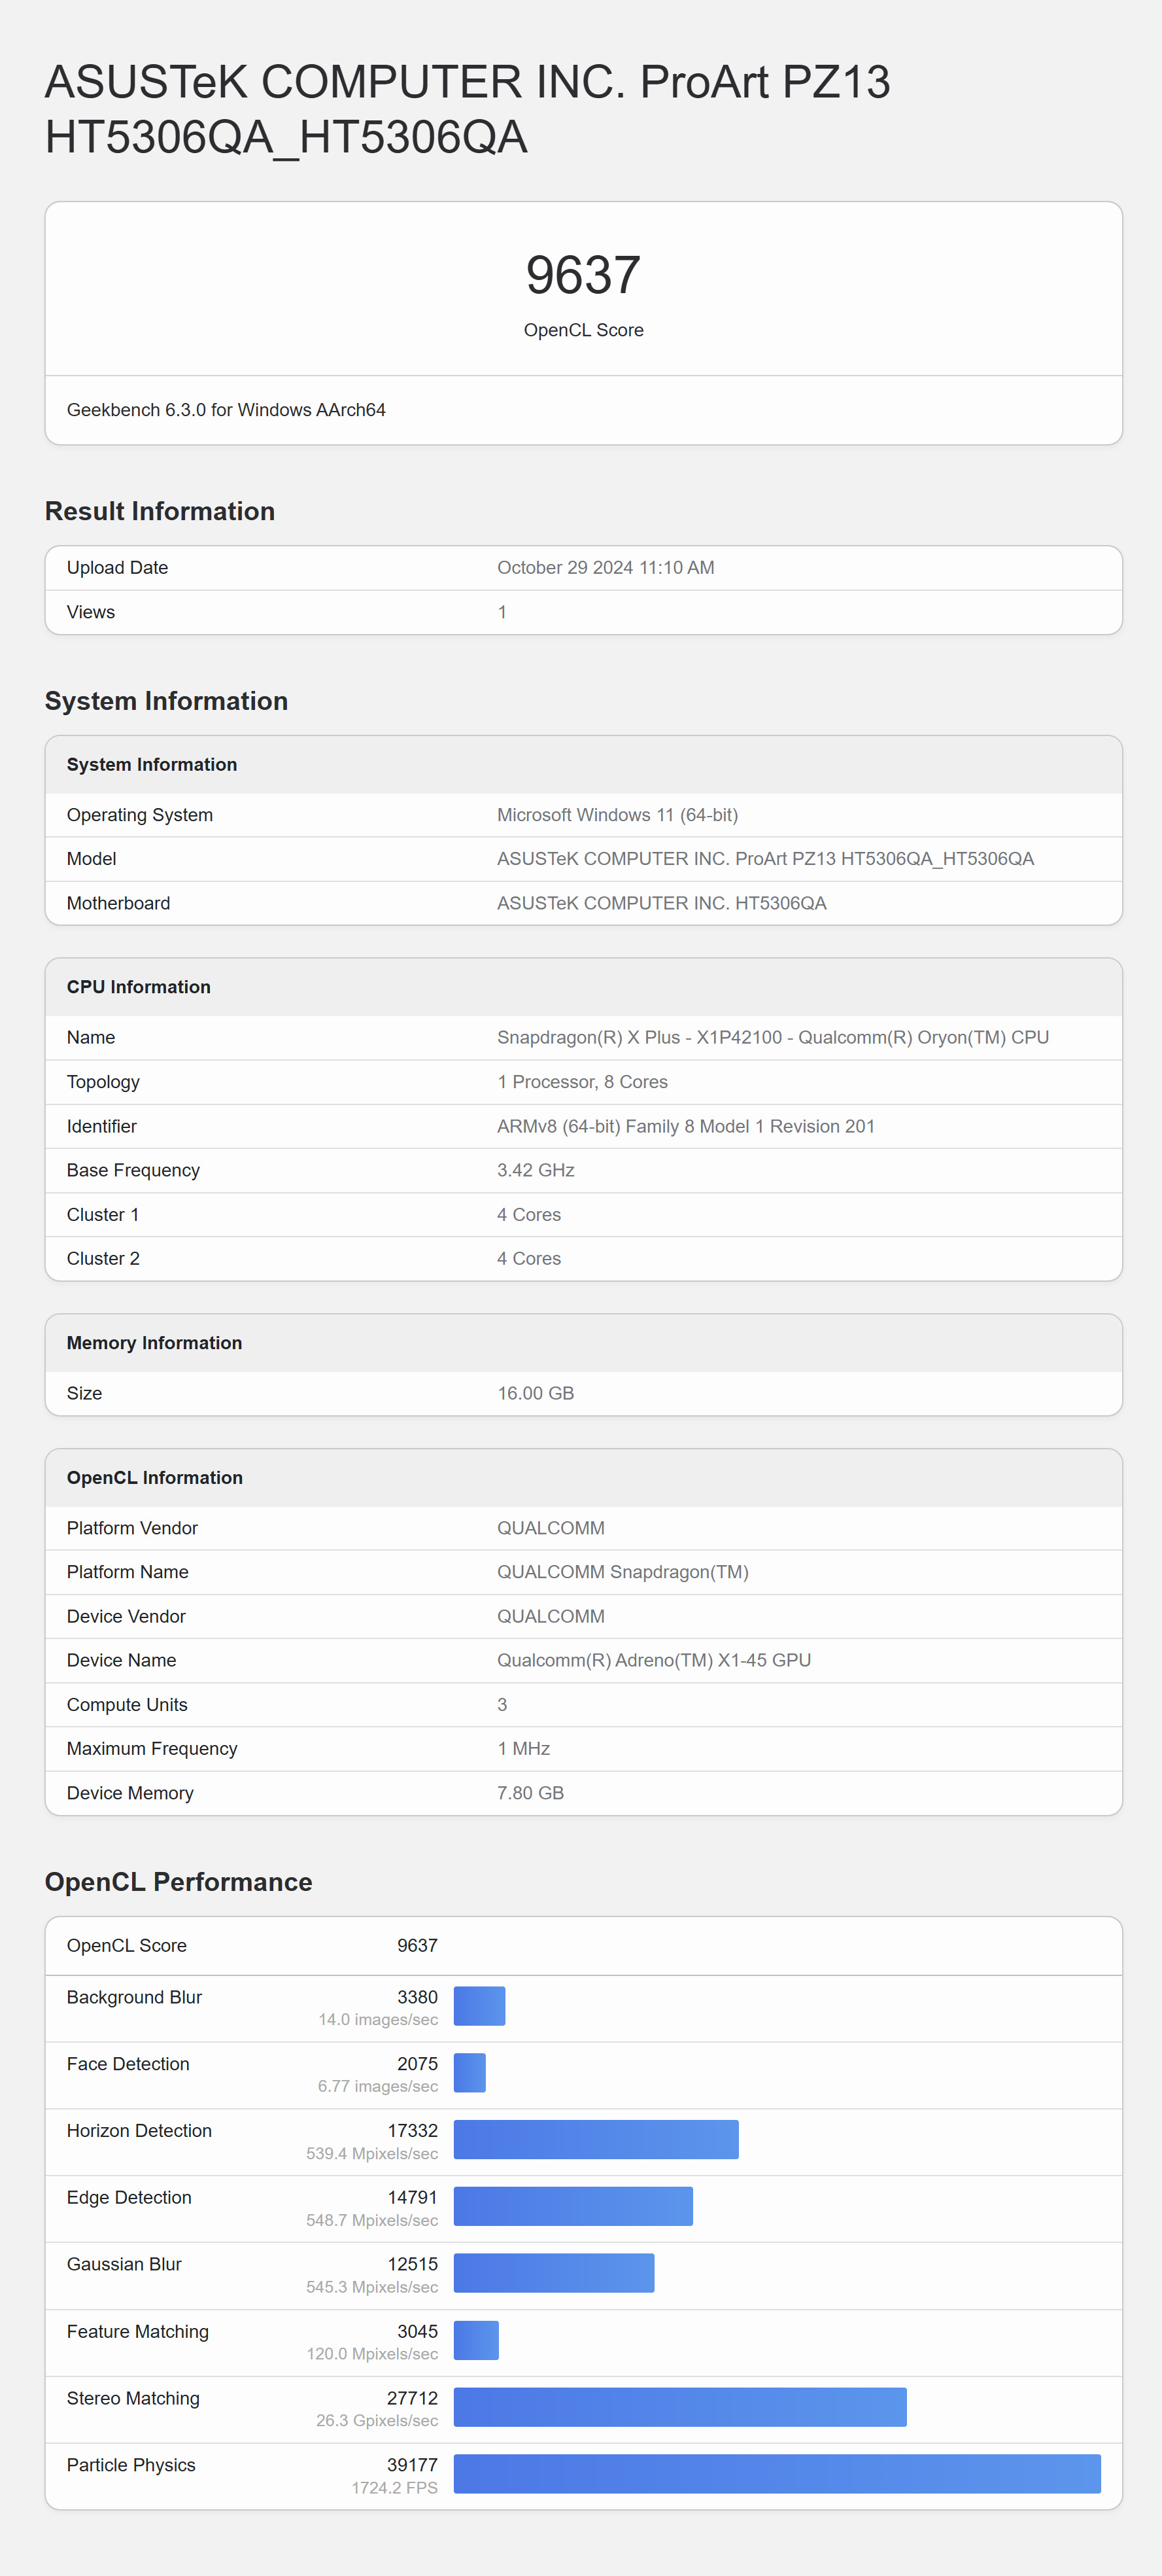Screen dimensions: 1162x2576
Task: Click the Adreno X1-45 GPU device name
Action: [653, 1661]
